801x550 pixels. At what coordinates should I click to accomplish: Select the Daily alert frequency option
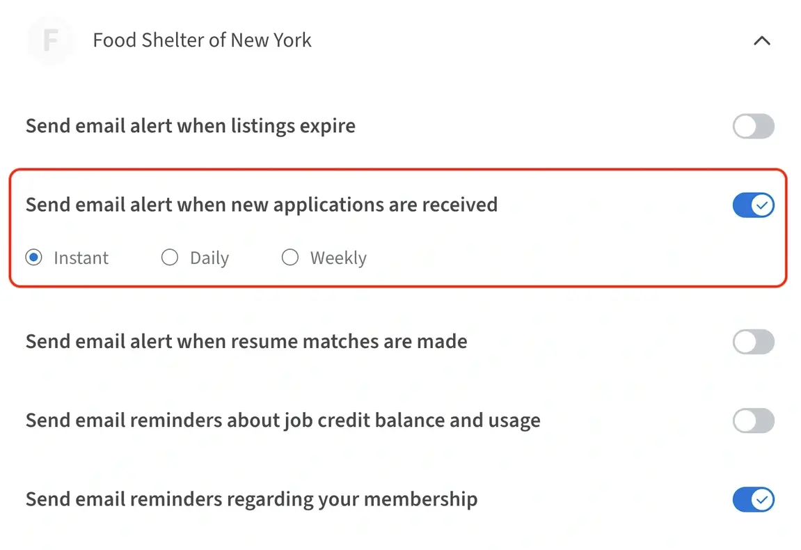tap(170, 258)
